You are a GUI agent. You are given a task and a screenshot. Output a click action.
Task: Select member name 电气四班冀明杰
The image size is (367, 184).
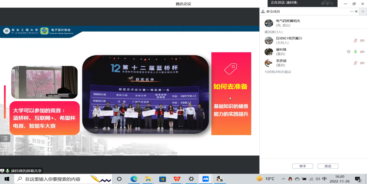pyautogui.click(x=288, y=21)
